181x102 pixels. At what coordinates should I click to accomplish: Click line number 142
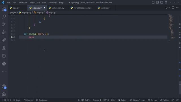[13, 37]
